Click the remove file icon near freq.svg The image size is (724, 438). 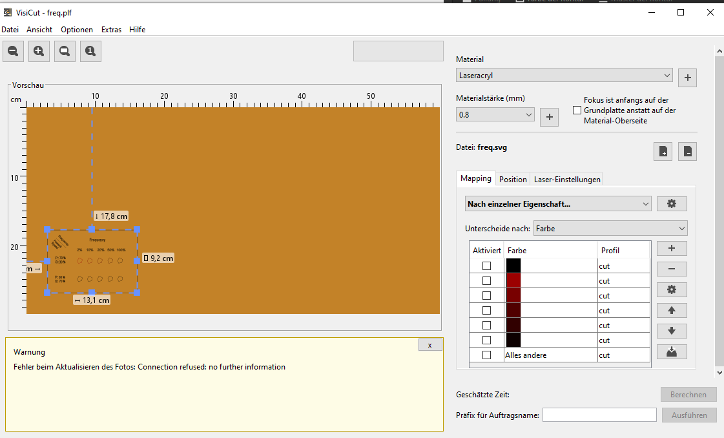point(687,151)
